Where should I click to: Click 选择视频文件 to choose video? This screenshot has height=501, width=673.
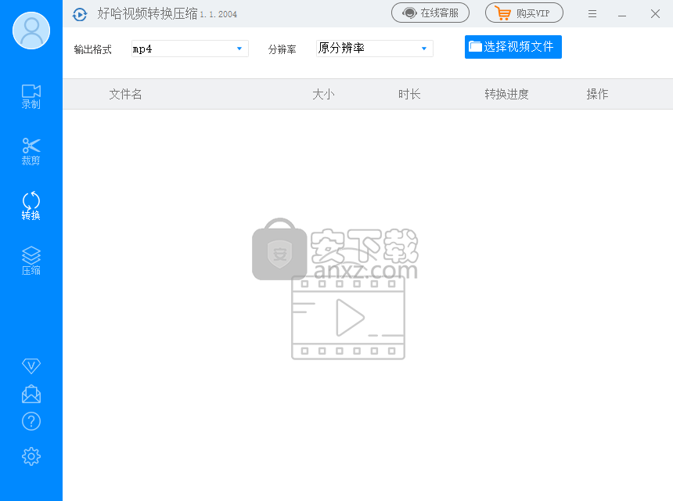513,47
